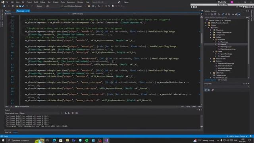Open the Windows Start menu

[x=3, y=140]
